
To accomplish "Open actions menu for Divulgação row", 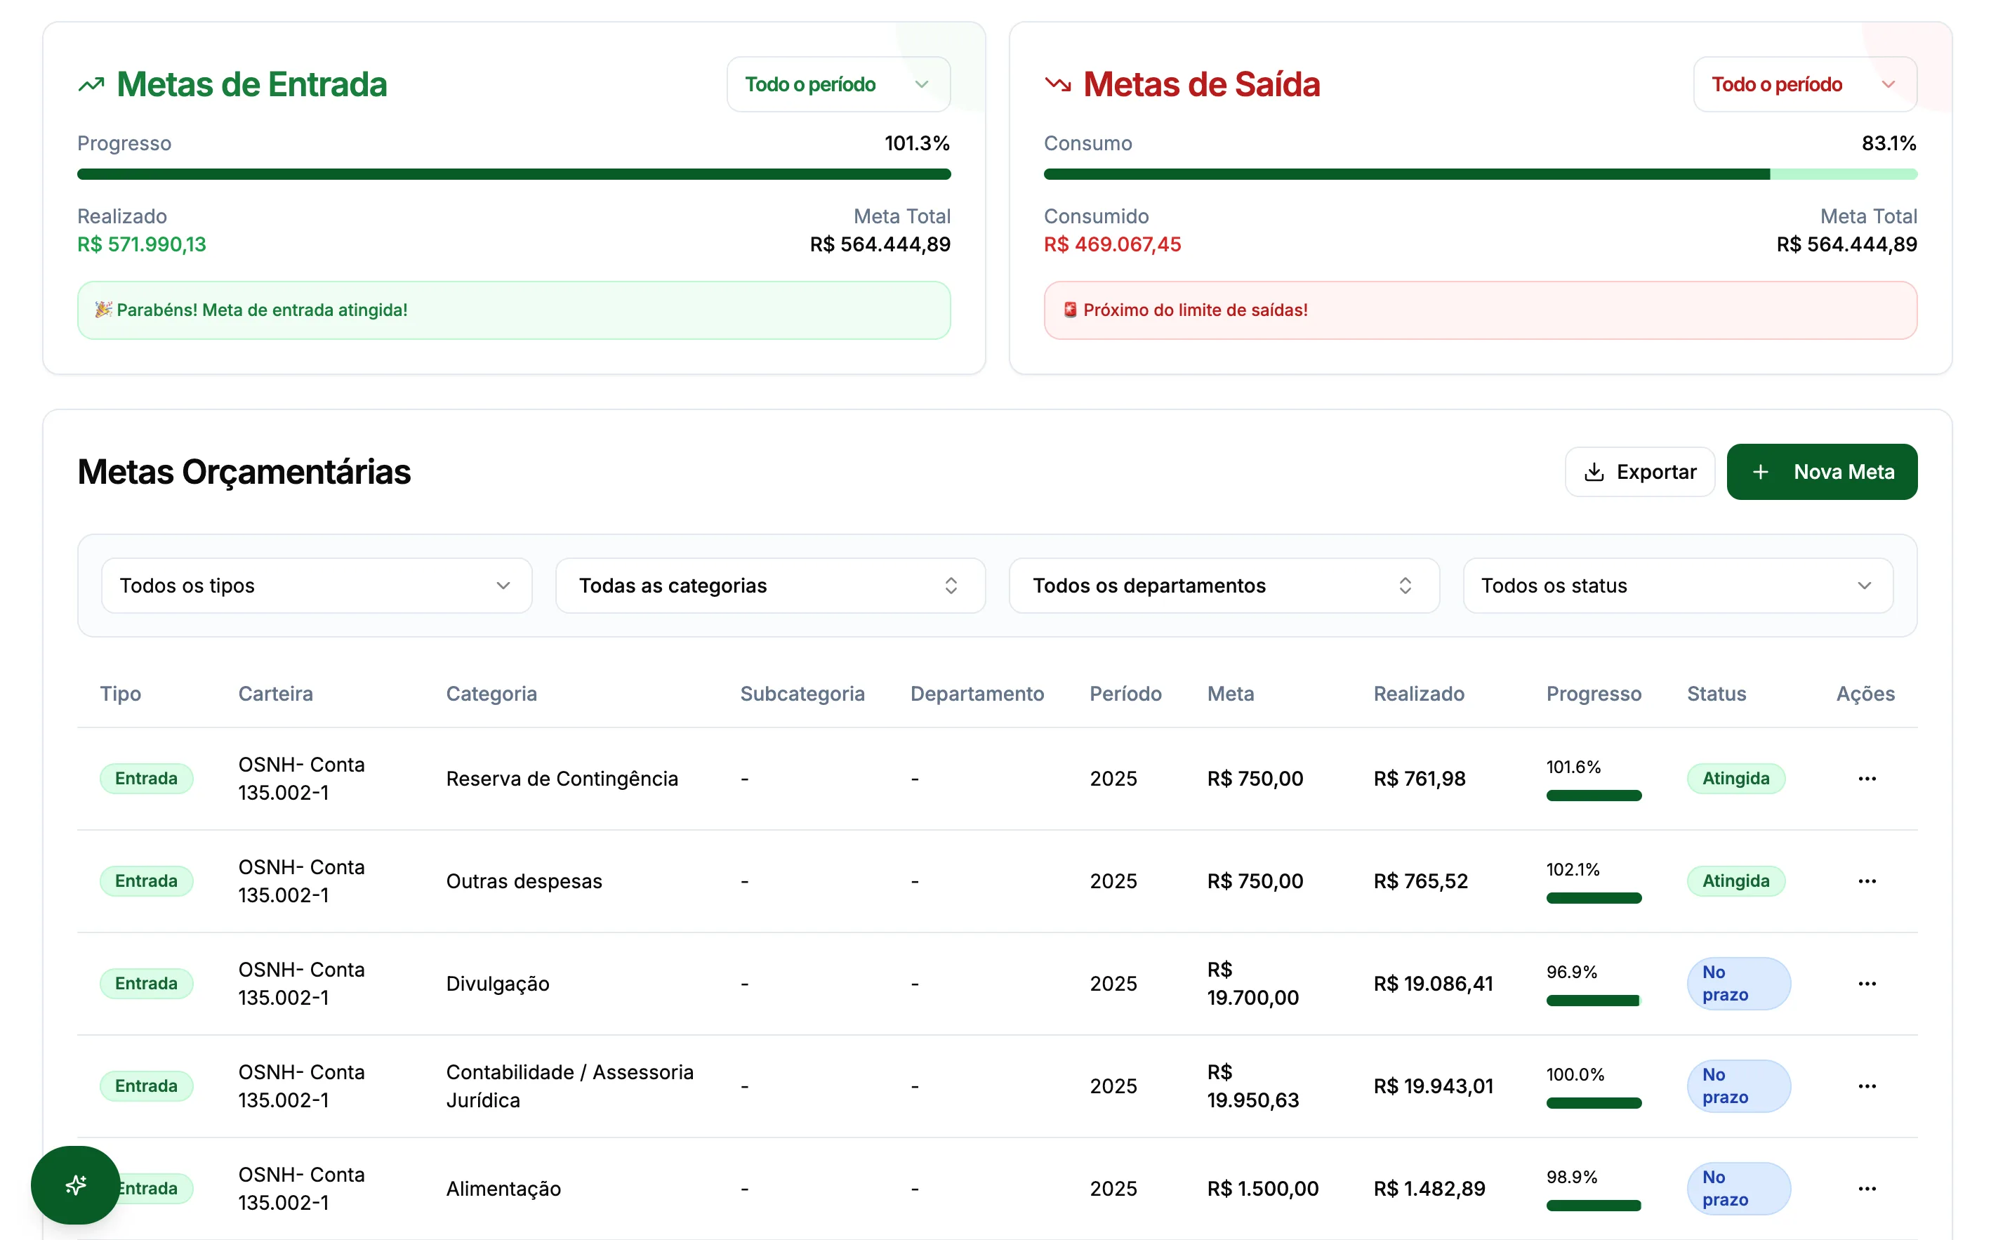I will 1866,983.
